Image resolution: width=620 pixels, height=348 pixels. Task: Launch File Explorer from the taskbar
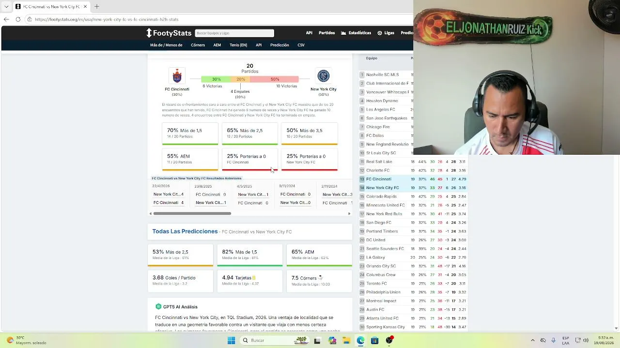point(346,340)
